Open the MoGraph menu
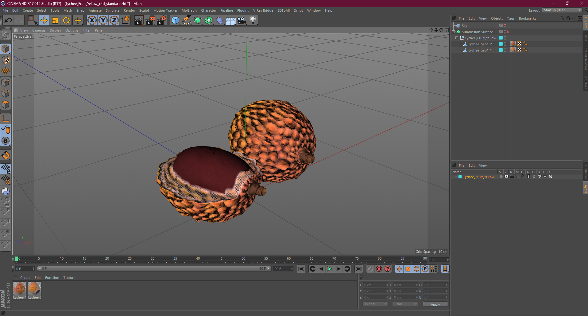The image size is (588, 316). (189, 10)
